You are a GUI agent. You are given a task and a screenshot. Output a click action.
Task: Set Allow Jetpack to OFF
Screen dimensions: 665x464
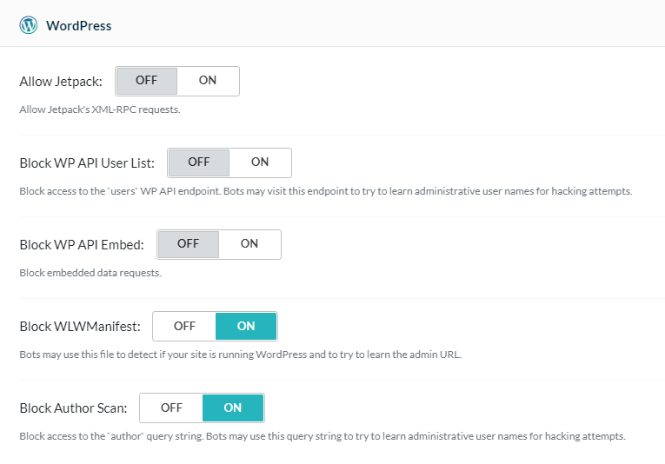coord(146,81)
